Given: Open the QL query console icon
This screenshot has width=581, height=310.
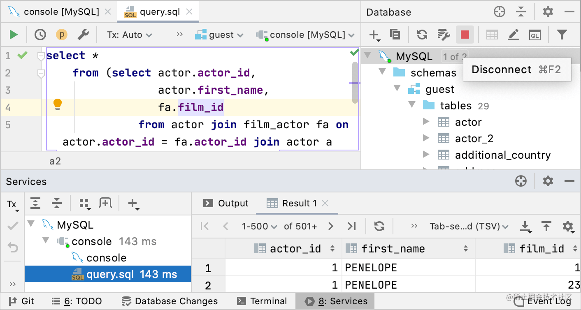Looking at the screenshot, I should tap(535, 35).
